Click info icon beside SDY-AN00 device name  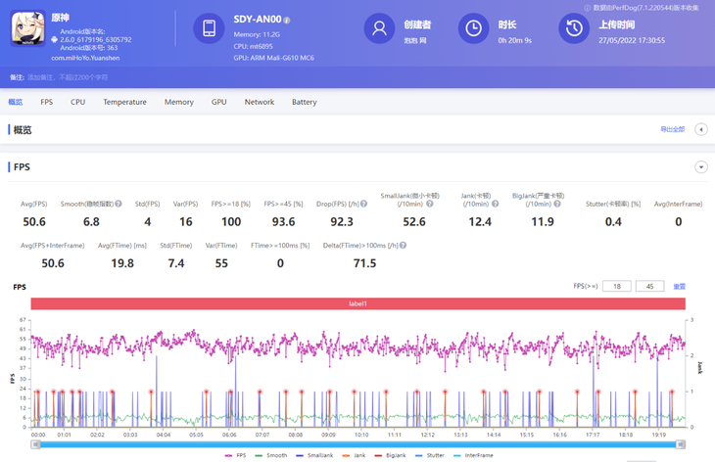287,20
